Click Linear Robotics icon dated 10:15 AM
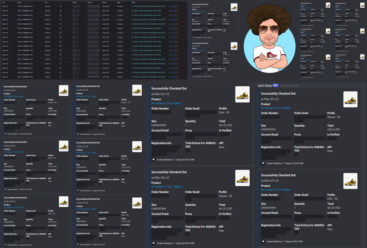 tap(78, 134)
